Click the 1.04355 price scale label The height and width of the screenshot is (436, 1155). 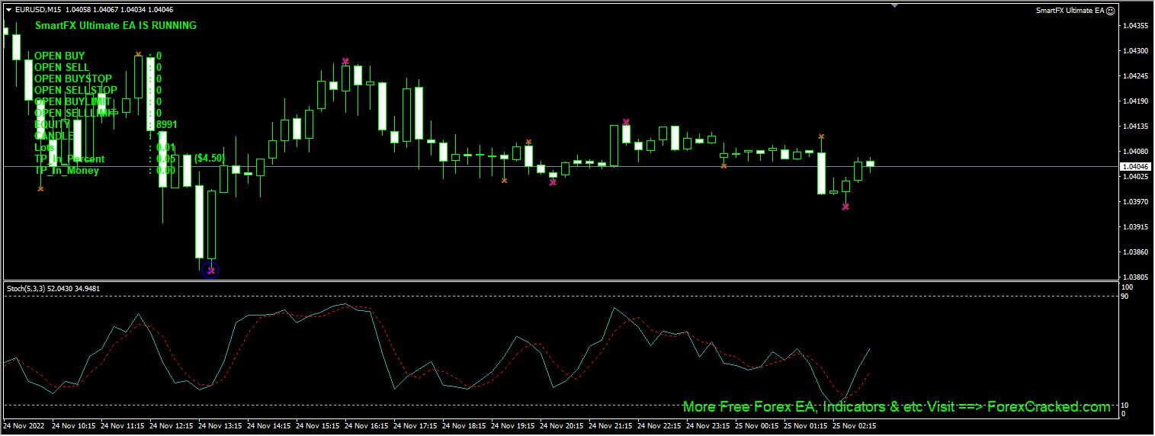coord(1135,26)
